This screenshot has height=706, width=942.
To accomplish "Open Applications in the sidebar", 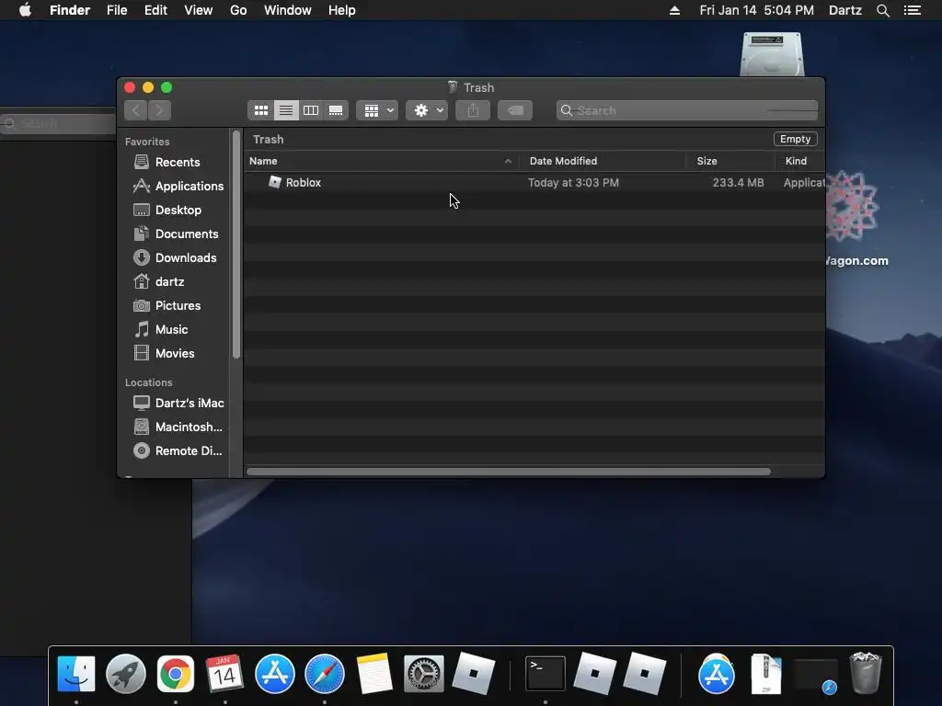I will tap(190, 186).
